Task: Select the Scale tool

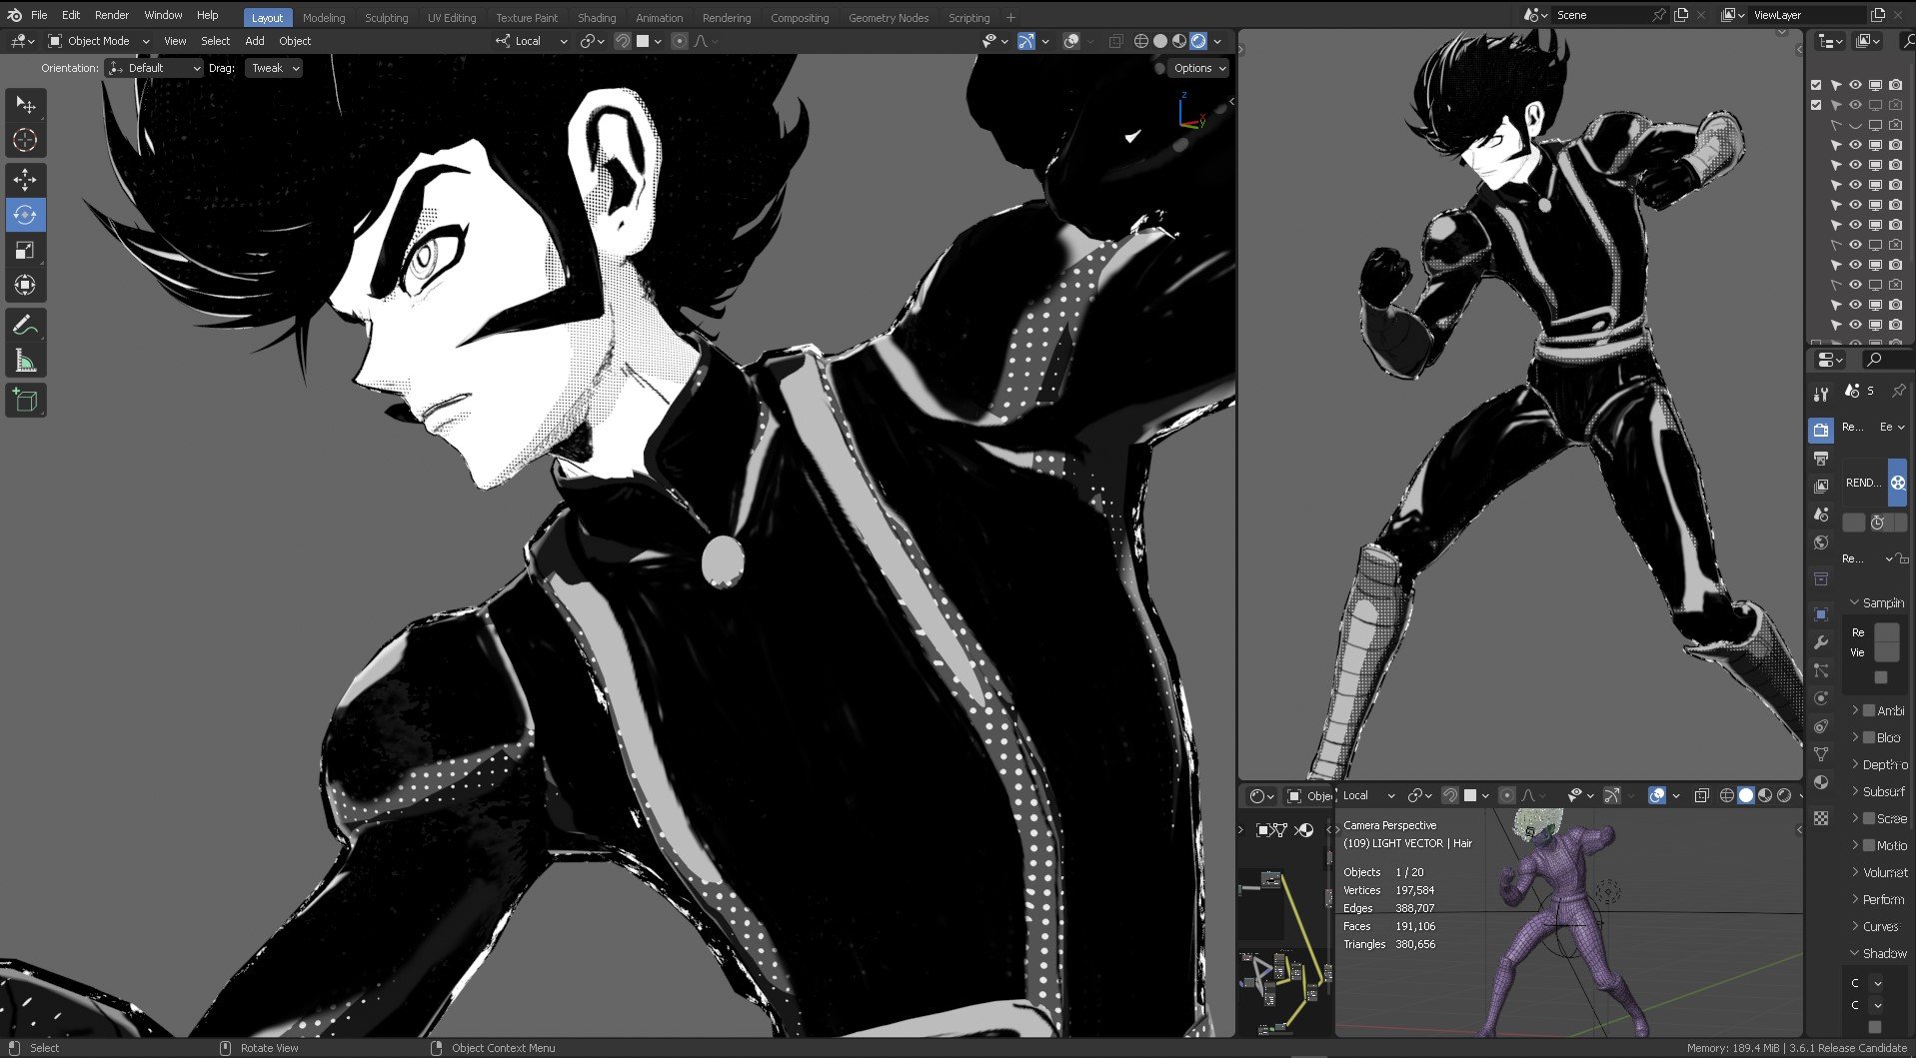Action: pos(26,250)
